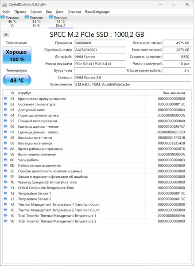This screenshot has height=266, width=194.
Task: Click the Возможности field with S.M.A.R.T., TRIM
Action: 133,85
